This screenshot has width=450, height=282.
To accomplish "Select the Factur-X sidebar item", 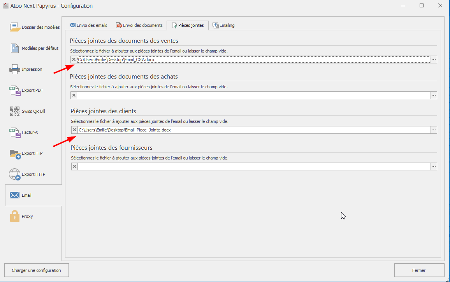I will [34, 132].
